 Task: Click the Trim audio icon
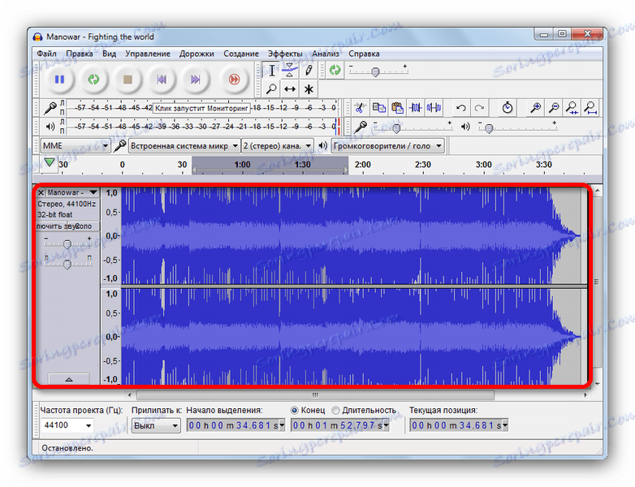416,108
